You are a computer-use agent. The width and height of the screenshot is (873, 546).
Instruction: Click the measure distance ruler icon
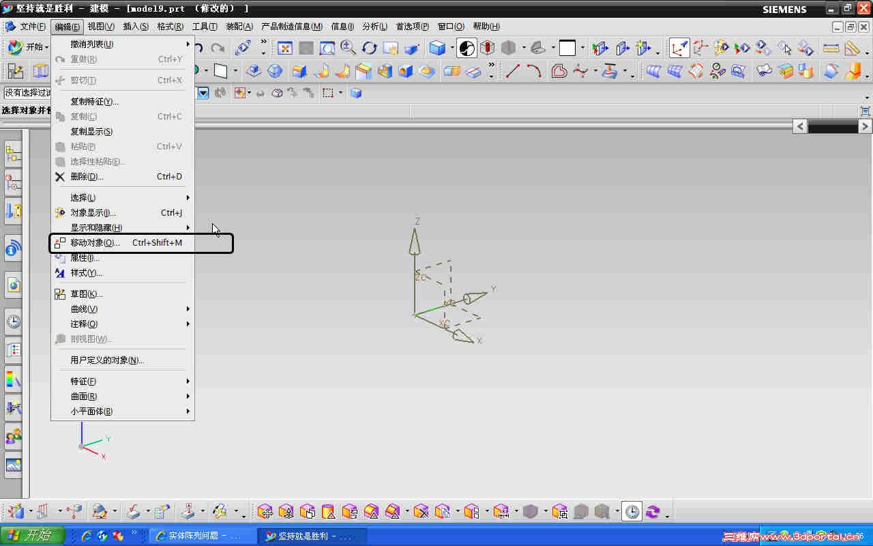pyautogui.click(x=831, y=48)
